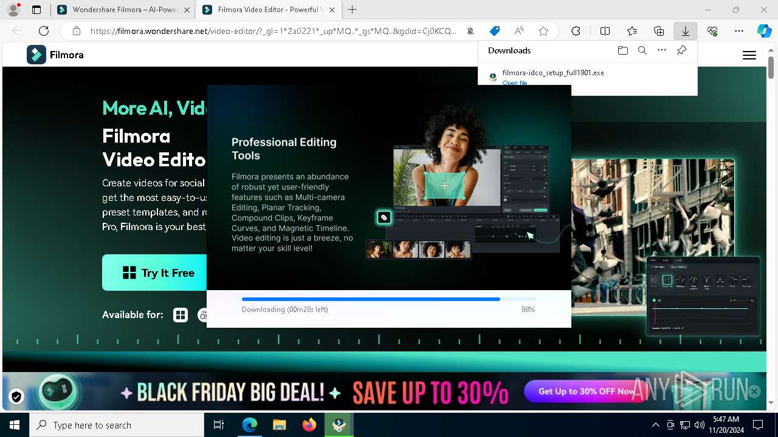Open Microsoft Edge from taskbar
This screenshot has width=778, height=437.
tap(250, 425)
